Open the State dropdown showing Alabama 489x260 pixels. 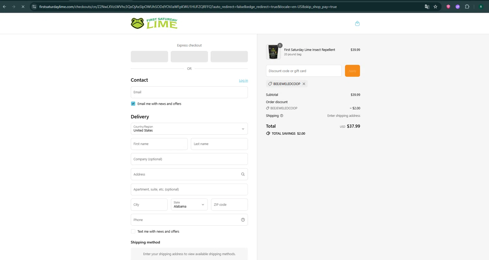(x=189, y=205)
